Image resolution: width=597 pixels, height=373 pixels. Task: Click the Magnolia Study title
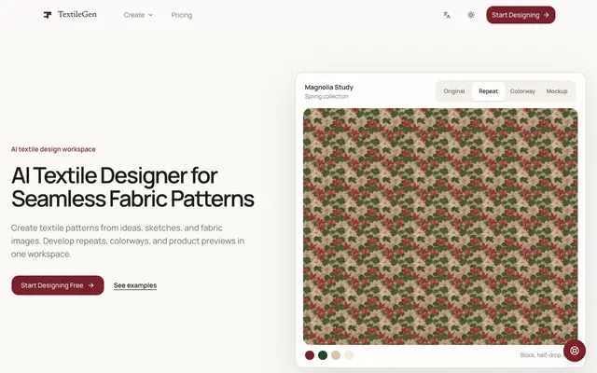coord(329,87)
